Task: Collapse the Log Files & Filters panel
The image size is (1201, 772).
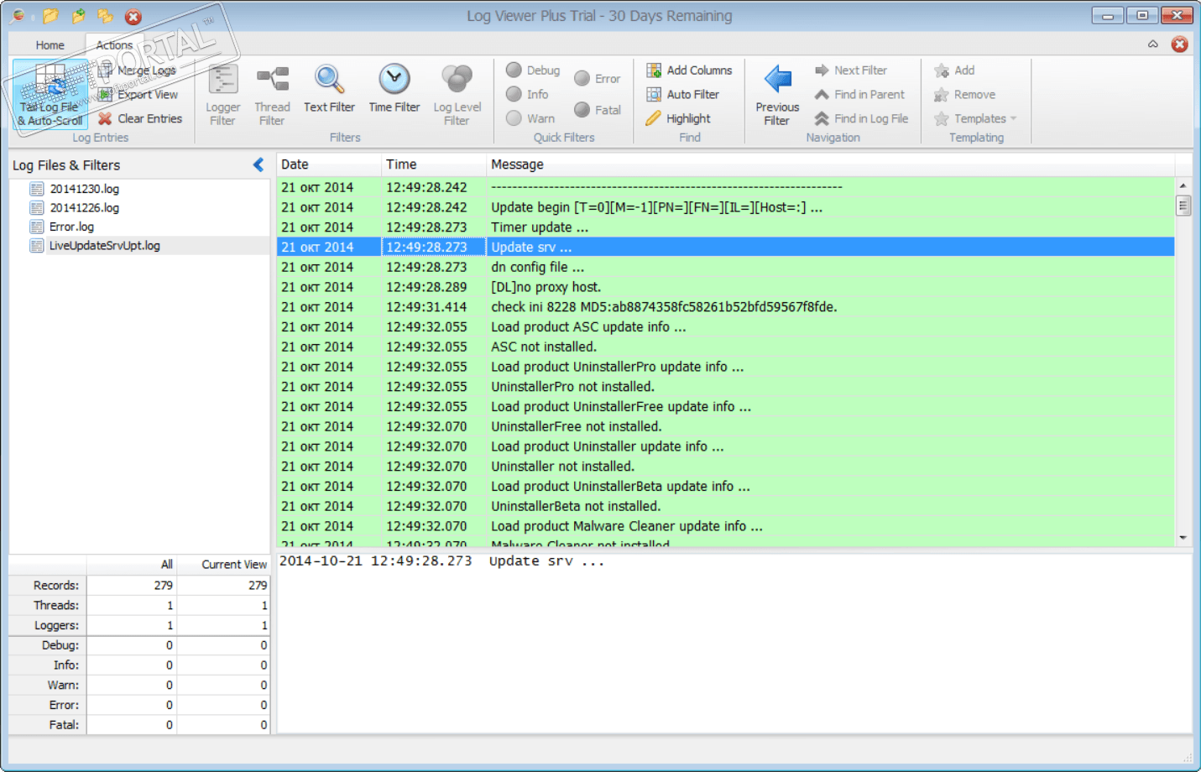Action: tap(258, 164)
